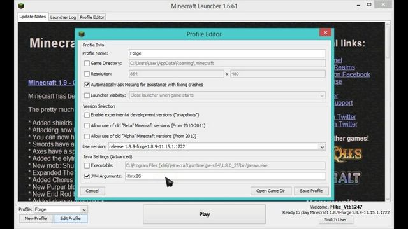Image resolution: width=408 pixels, height=229 pixels.
Task: Open the on Facebook link
Action: 352,74
